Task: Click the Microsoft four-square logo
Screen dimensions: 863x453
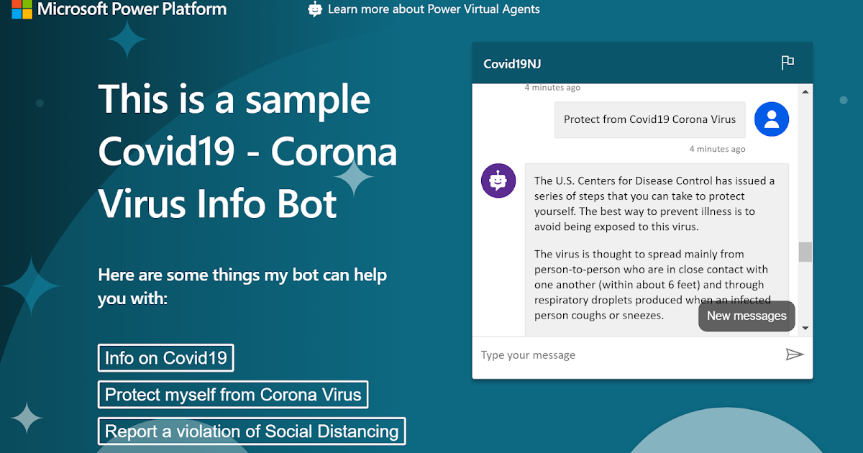Action: 22,9
